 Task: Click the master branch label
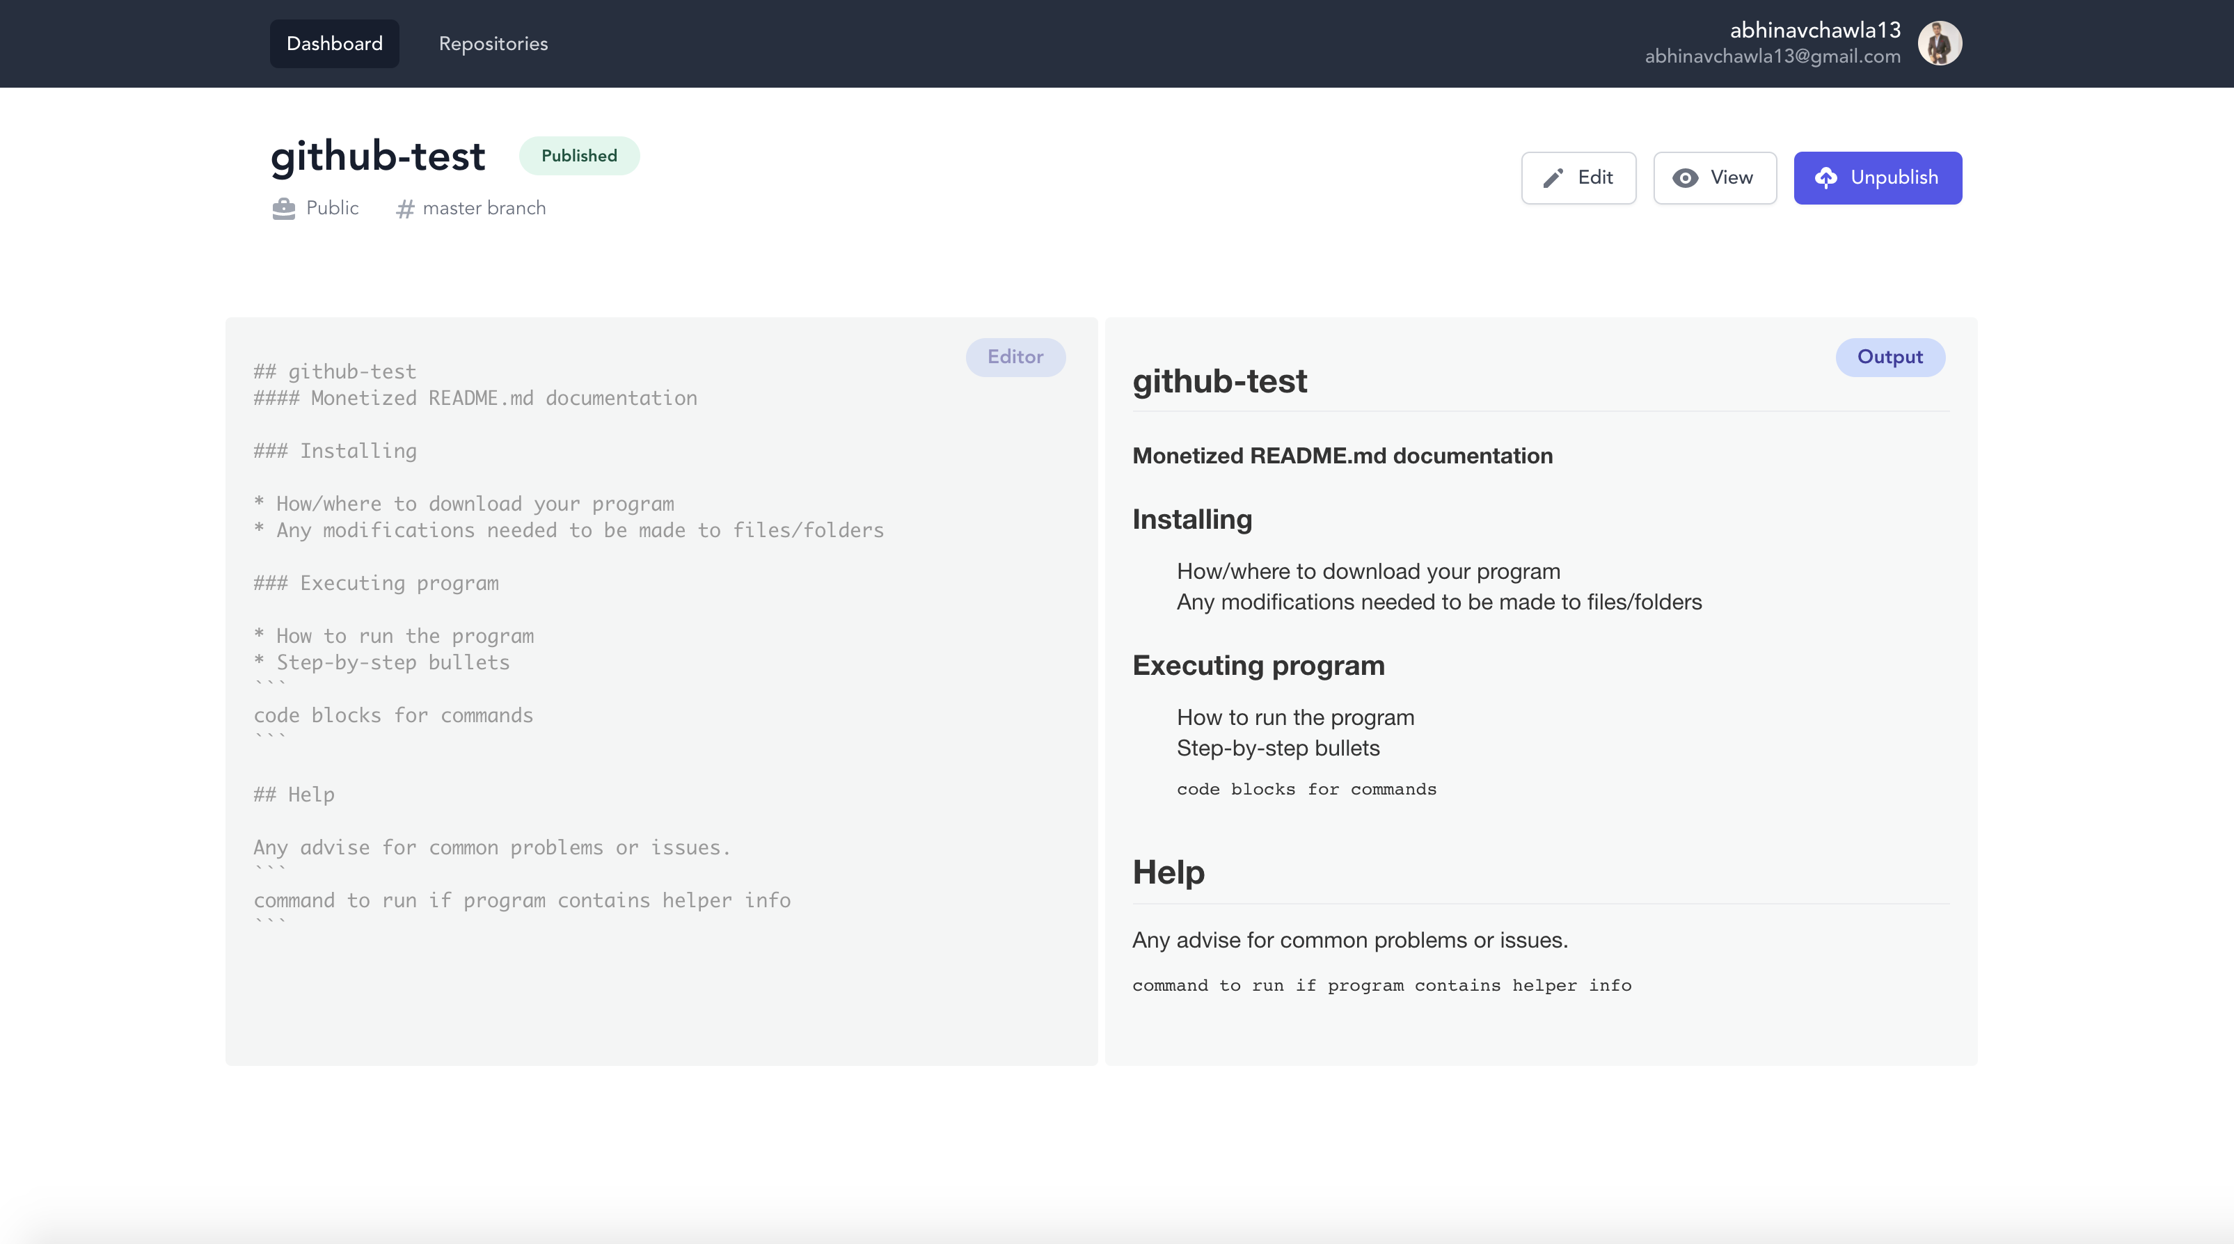click(x=484, y=208)
